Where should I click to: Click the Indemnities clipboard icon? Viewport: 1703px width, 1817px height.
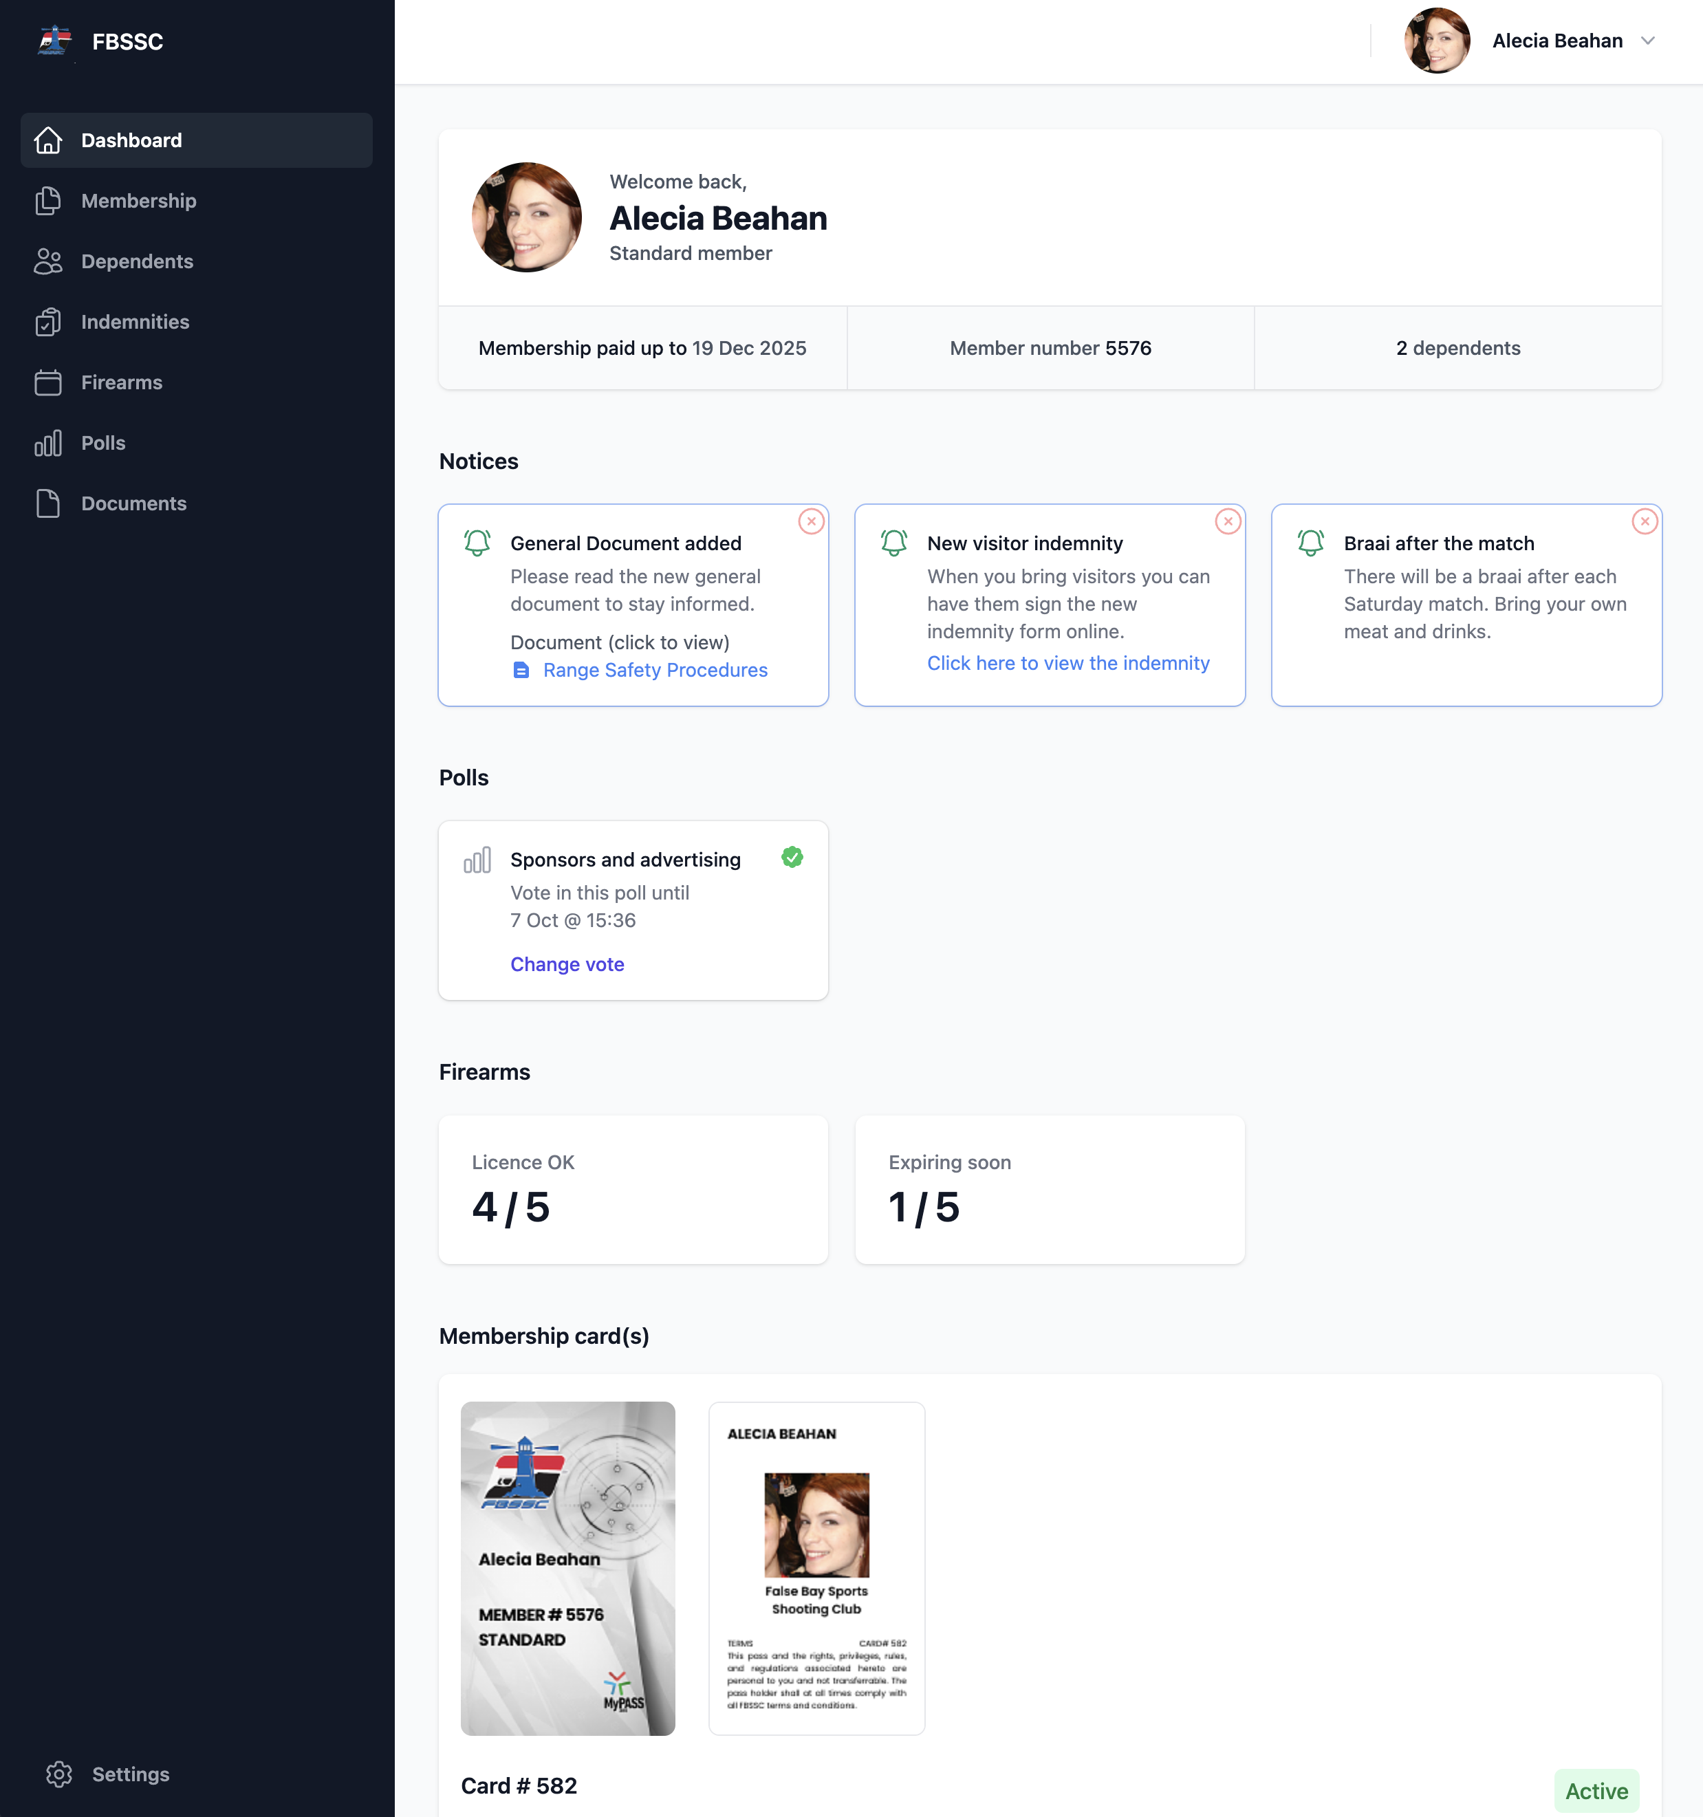47,322
